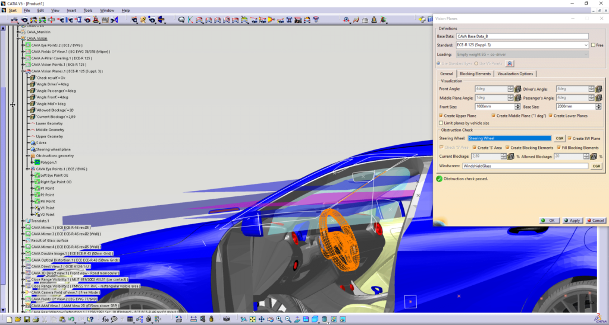Click the search magnifier icon in top toolbar
Viewport: 609px width, 325px height.
[x=181, y=20]
